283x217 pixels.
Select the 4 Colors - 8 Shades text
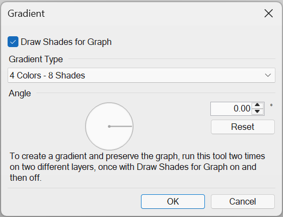click(47, 75)
